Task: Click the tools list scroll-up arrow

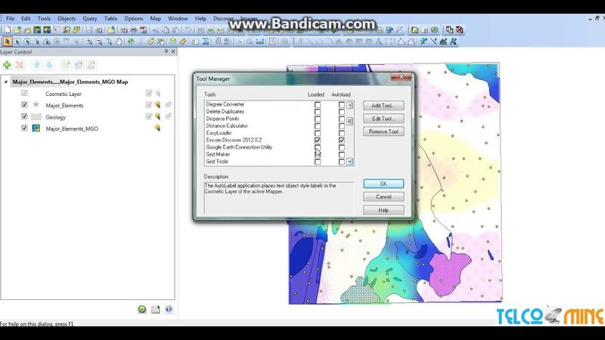Action: tap(349, 105)
